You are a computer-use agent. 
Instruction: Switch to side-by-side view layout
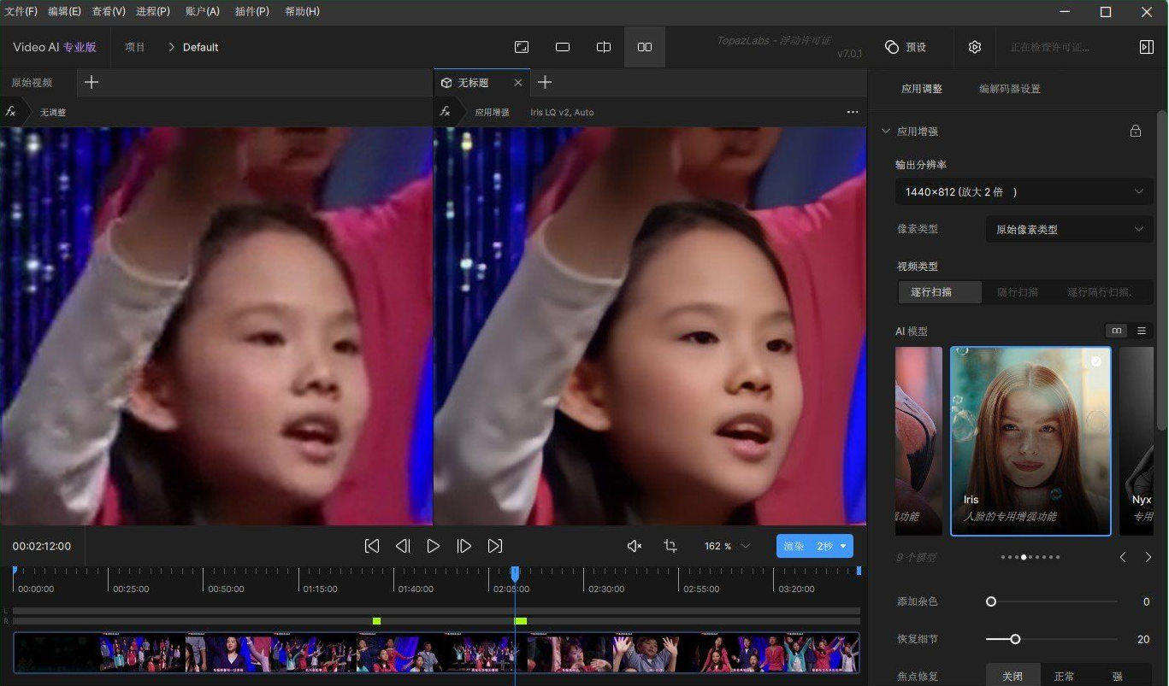click(x=645, y=47)
